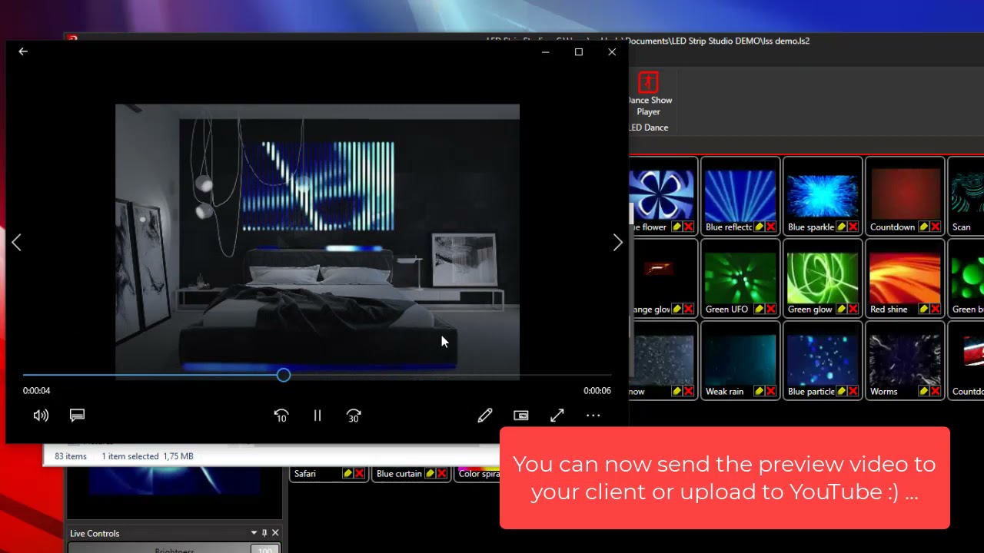
Task: Open the edit pencil tool in player
Action: pos(485,416)
